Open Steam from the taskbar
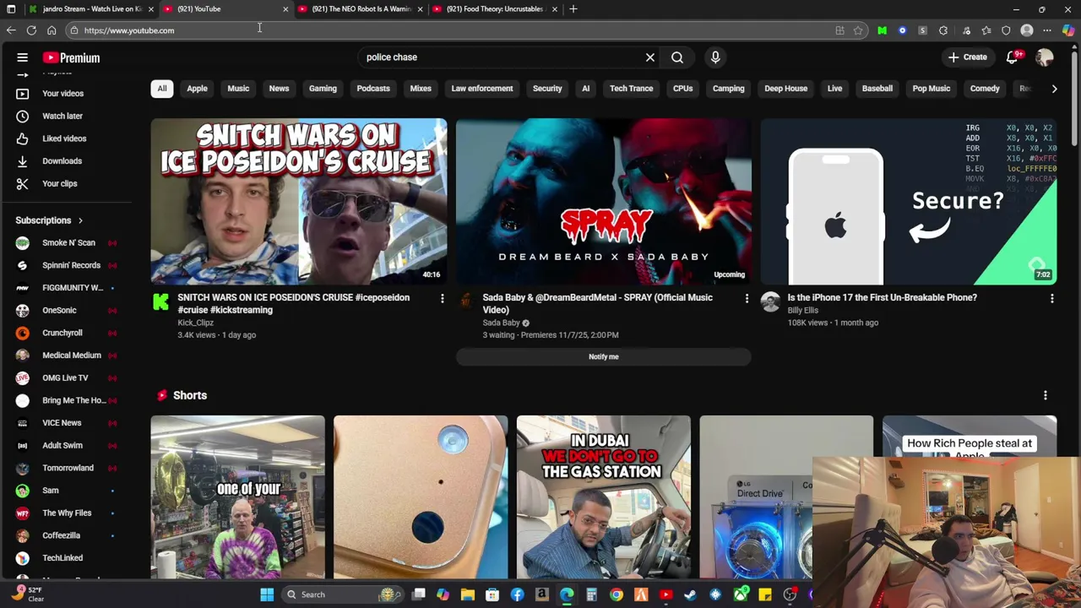This screenshot has width=1081, height=608. pos(691,594)
